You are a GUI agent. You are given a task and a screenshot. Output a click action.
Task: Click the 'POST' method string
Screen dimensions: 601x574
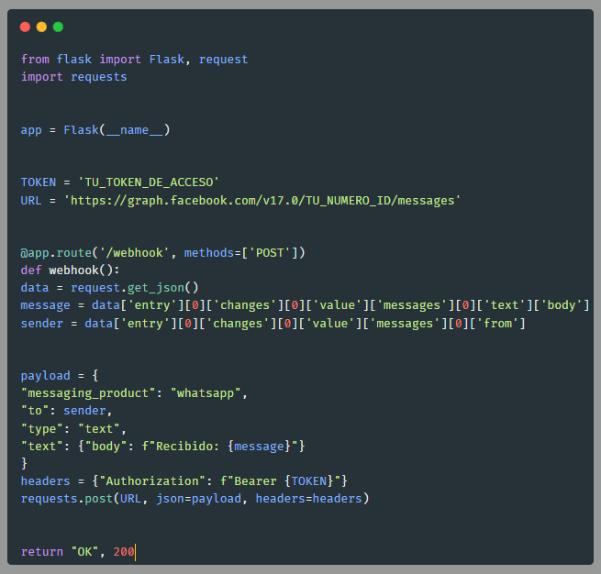tap(270, 253)
